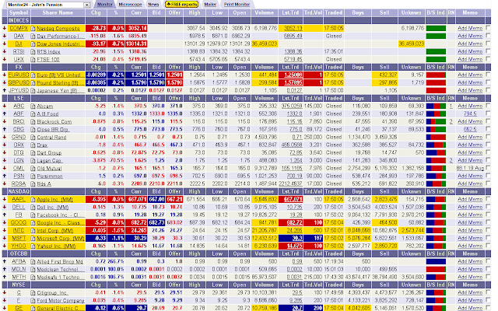This screenshot has width=498, height=311.
Task: Click the document icon beside Apple Inc.
Action: point(33,199)
